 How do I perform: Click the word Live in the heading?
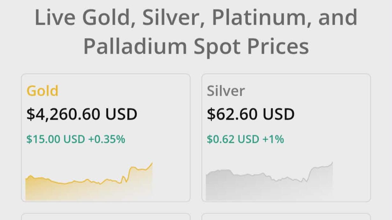point(55,18)
